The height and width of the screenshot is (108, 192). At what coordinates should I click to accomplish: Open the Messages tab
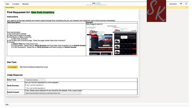coord(25,4)
